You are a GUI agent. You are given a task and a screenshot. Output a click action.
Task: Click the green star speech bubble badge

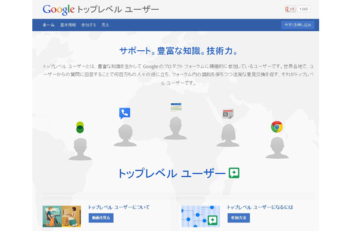point(234,173)
